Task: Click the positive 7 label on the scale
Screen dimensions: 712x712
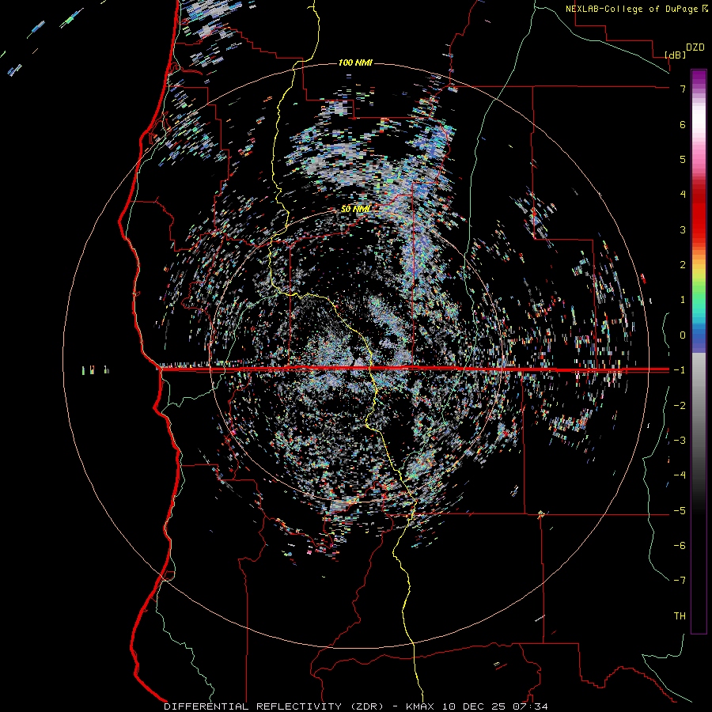Action: click(683, 89)
